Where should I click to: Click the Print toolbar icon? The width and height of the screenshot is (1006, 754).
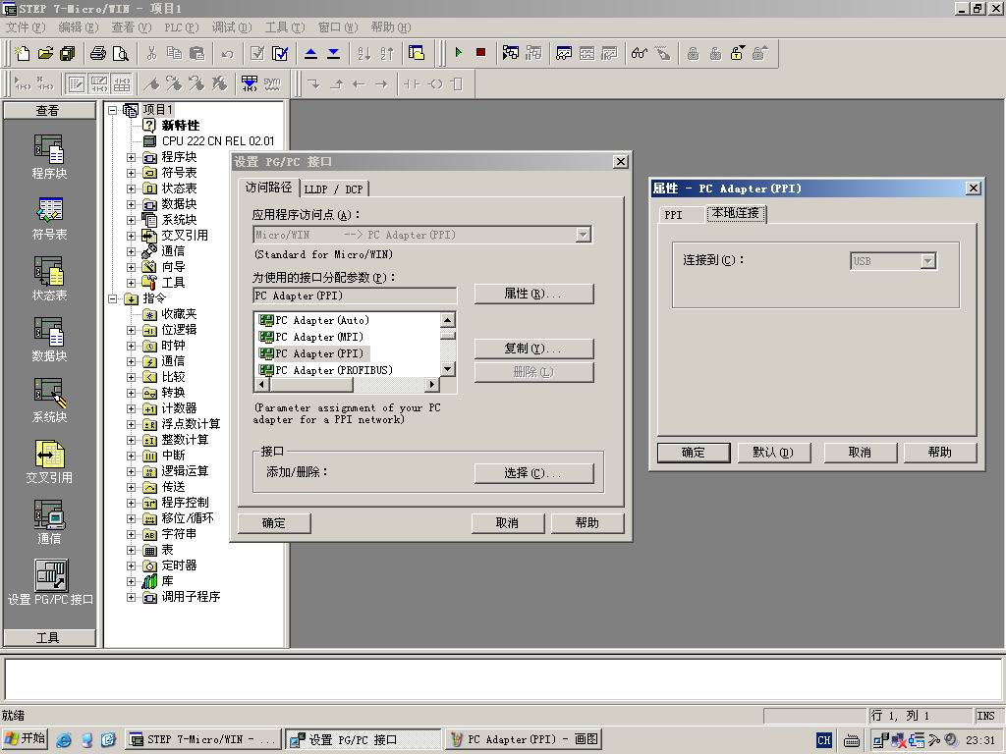pyautogui.click(x=98, y=53)
